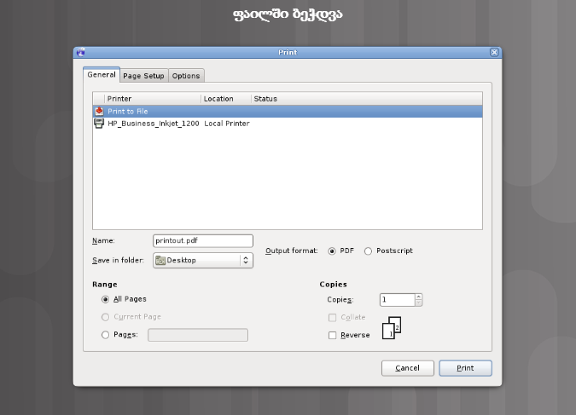Switch to the Page Setup tab
The image size is (576, 415).
click(143, 76)
